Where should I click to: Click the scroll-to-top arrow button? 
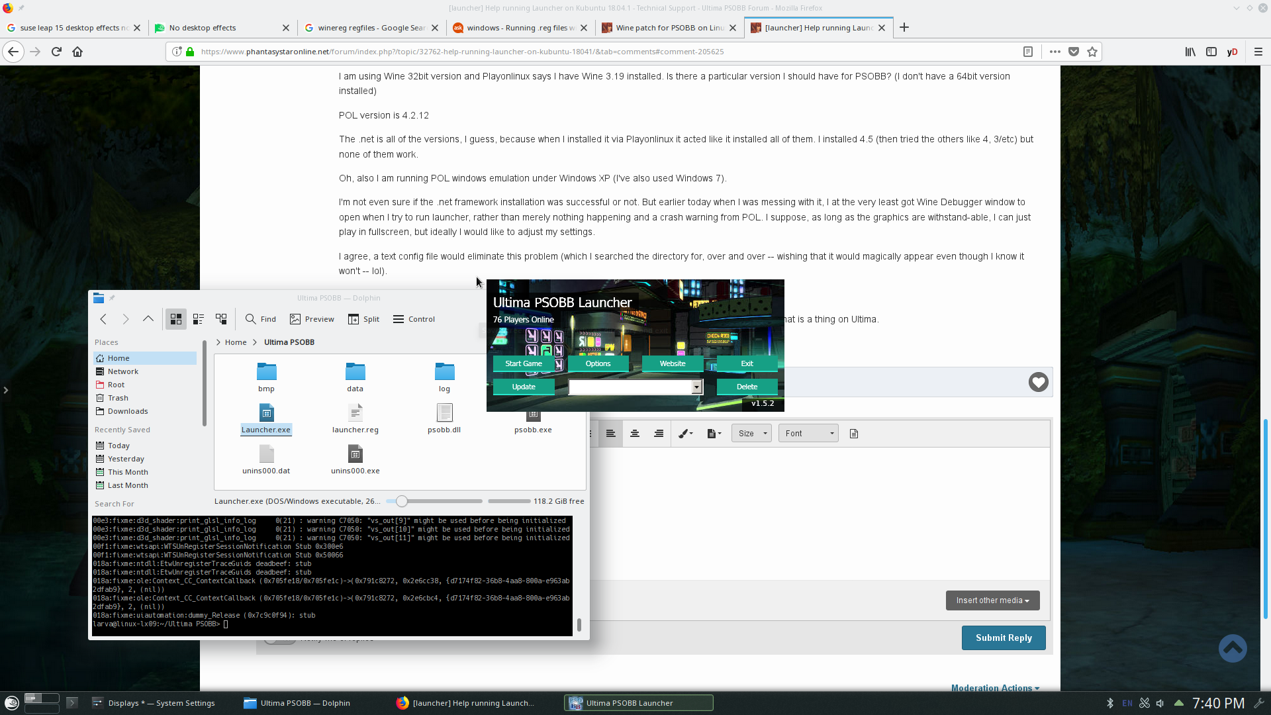point(1233,649)
